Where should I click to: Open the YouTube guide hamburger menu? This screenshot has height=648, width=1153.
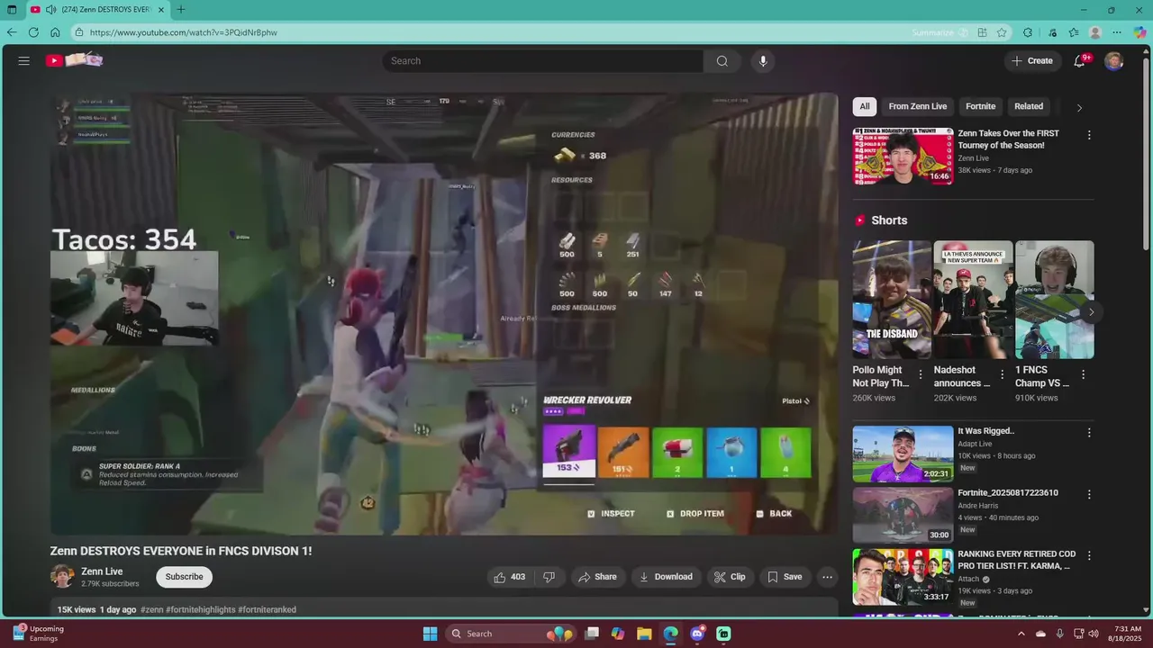point(24,61)
